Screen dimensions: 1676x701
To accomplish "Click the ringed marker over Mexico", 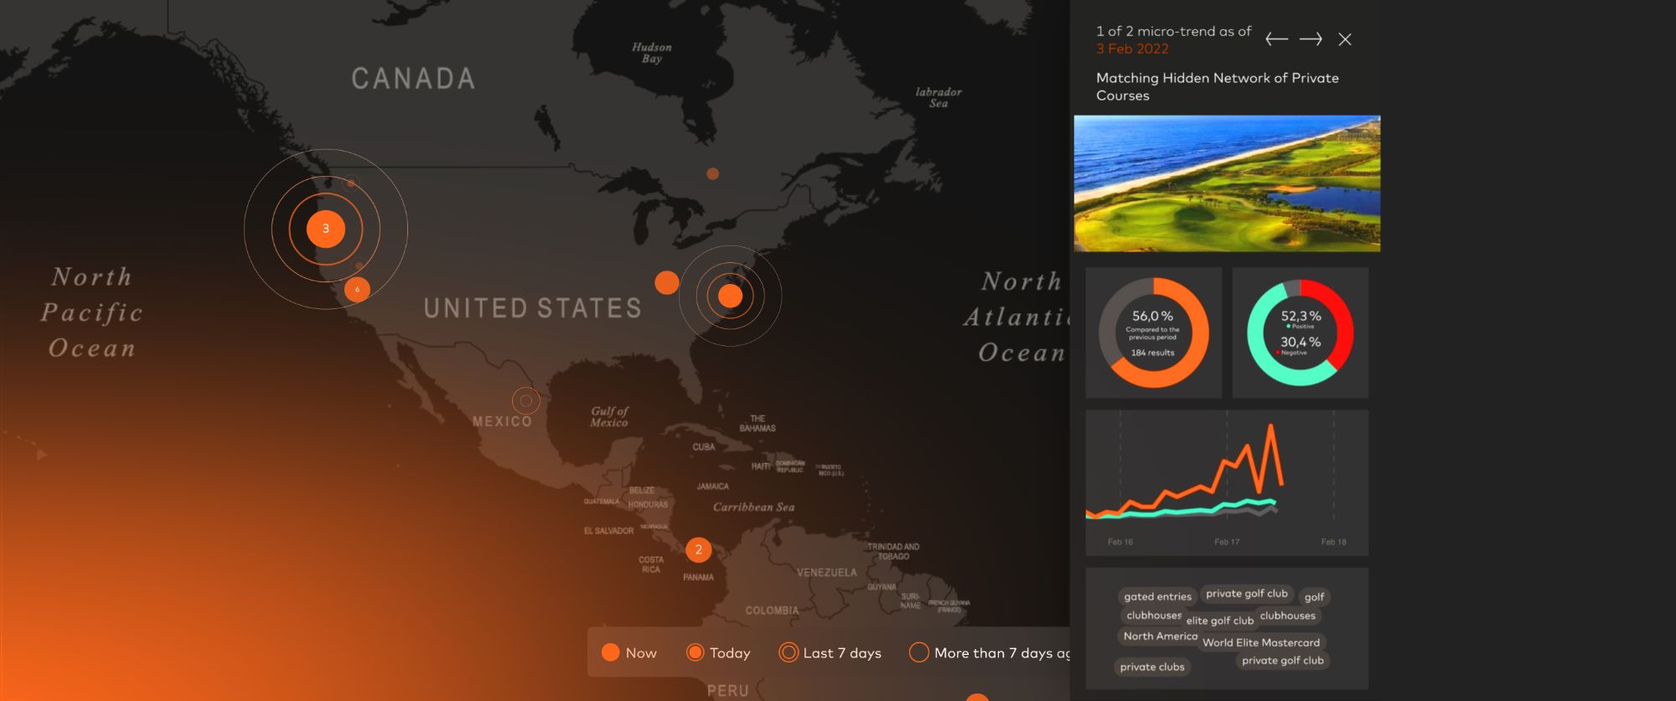I will tap(525, 401).
